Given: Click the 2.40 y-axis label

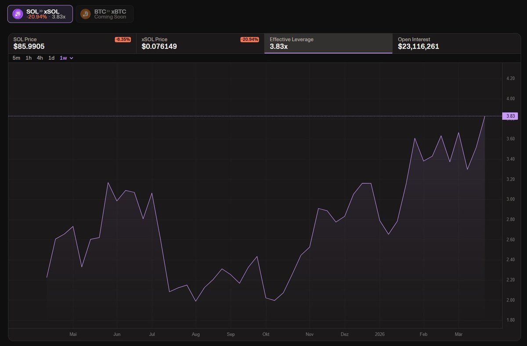Looking at the screenshot, I should click(510, 259).
